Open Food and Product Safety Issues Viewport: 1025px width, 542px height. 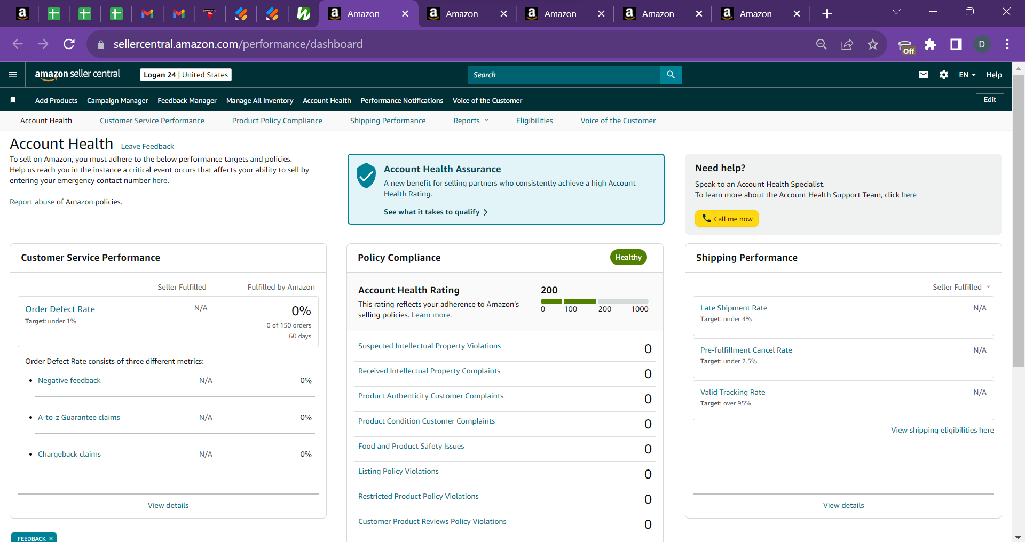411,446
